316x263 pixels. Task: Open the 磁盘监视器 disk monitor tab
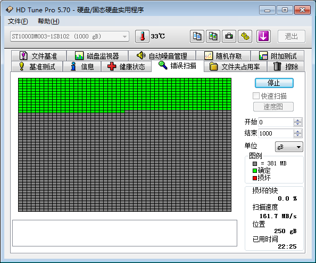97,56
